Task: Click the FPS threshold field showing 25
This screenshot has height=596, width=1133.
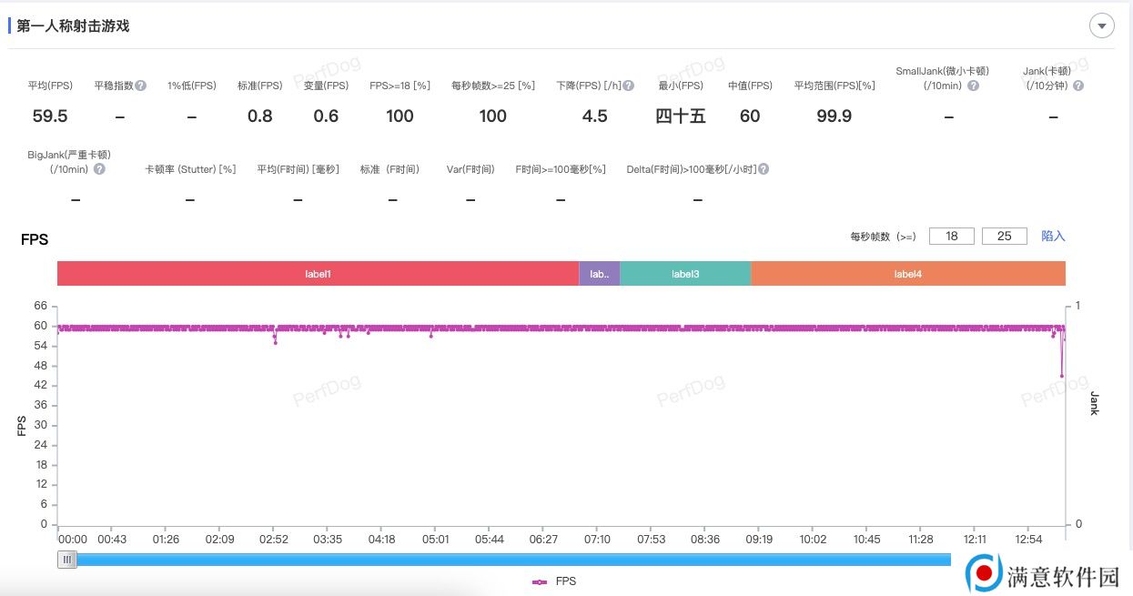Action: (x=1005, y=236)
